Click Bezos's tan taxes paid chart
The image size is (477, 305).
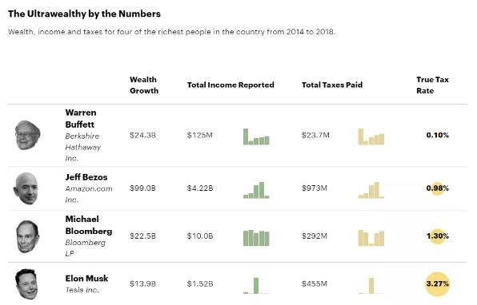pyautogui.click(x=371, y=190)
